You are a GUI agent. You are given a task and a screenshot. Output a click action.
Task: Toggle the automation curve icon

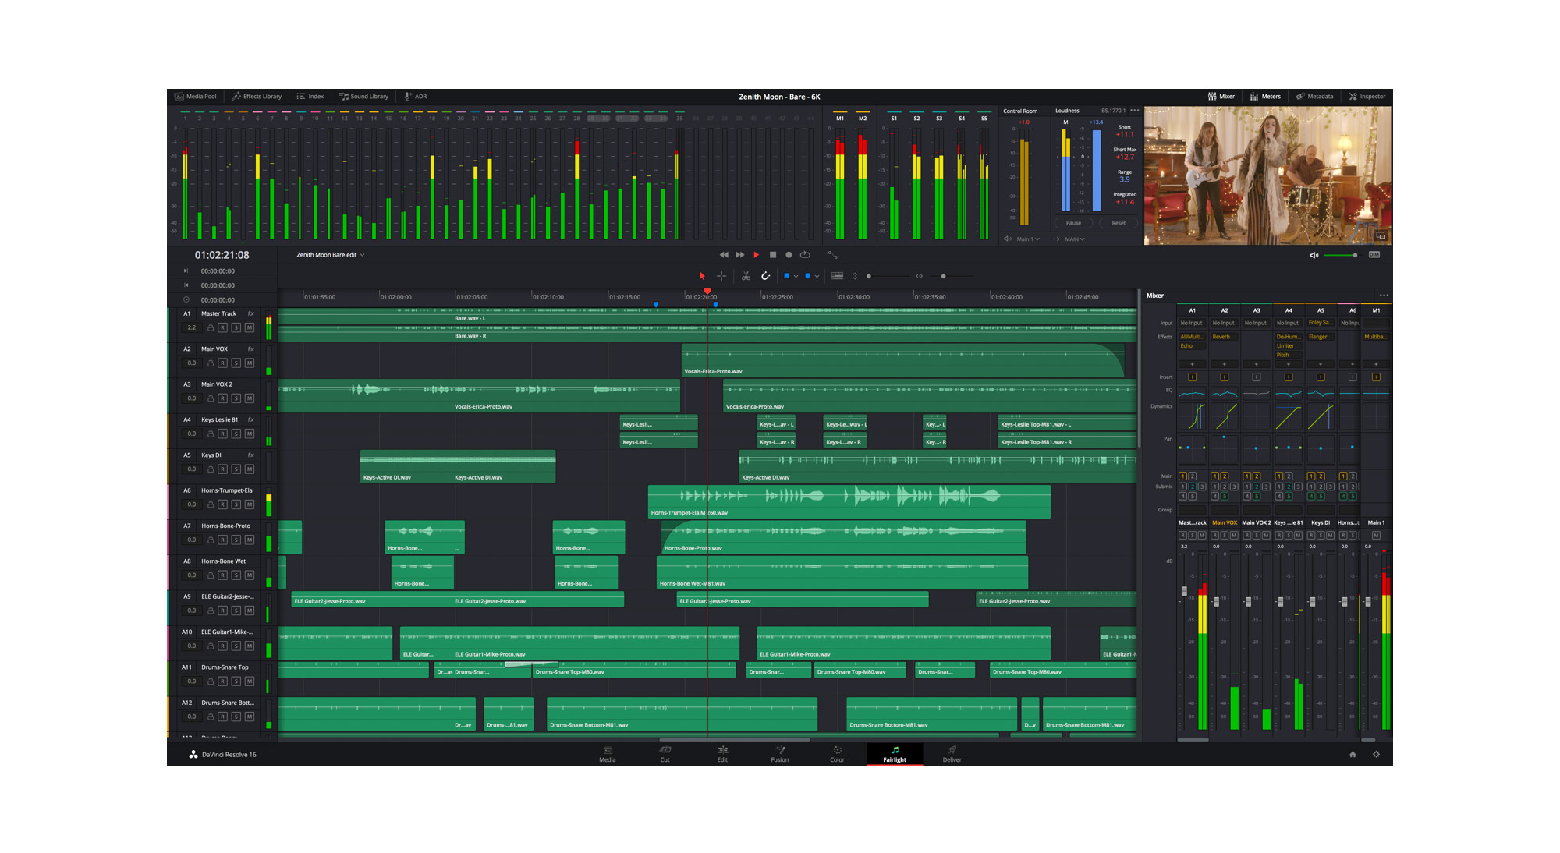(x=832, y=255)
